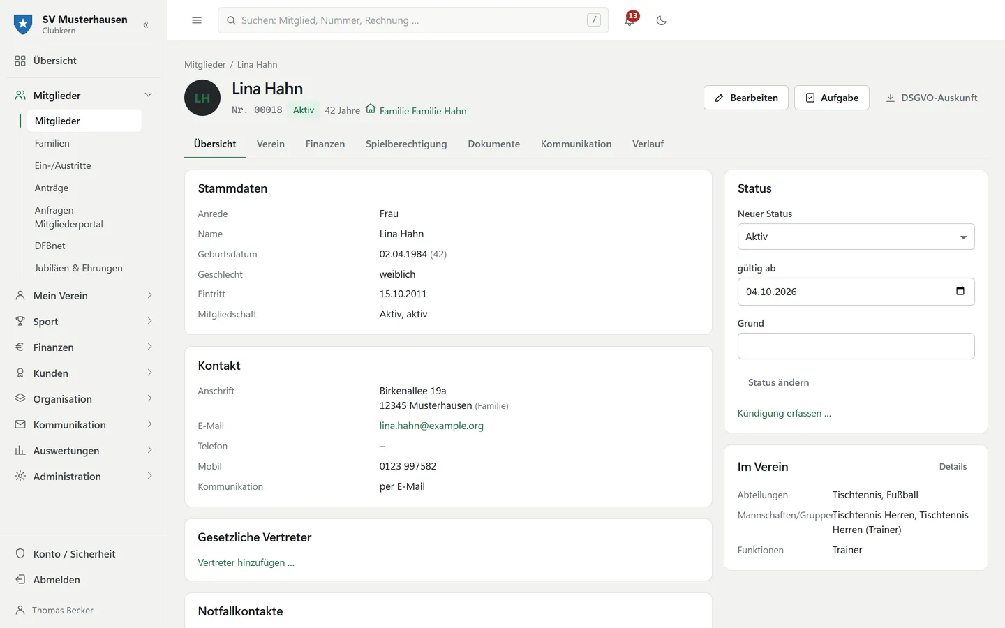The image size is (1005, 628).
Task: Click the Kommunikation envelope icon in sidebar
Action: pyautogui.click(x=20, y=424)
